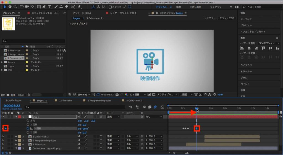Image resolution: width=283 pixels, height=155 pixels.
Task: Click the snapshot camera icon in viewer
Action: (117, 94)
